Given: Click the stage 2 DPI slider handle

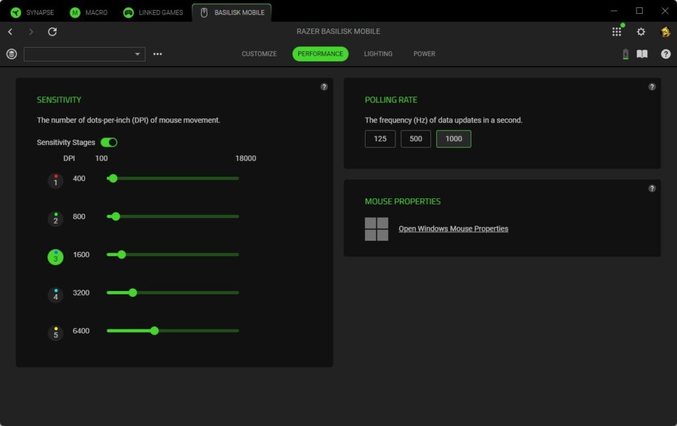Looking at the screenshot, I should point(116,216).
